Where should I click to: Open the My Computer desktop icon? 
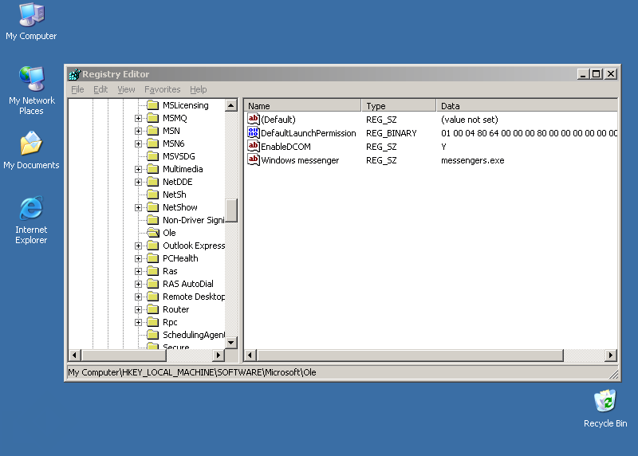click(x=31, y=22)
